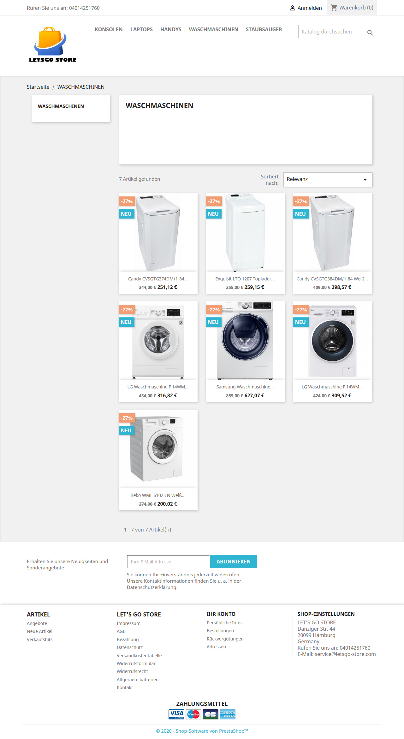This screenshot has height=739, width=404.
Task: Open the LAPTOPS menu category
Action: click(141, 29)
